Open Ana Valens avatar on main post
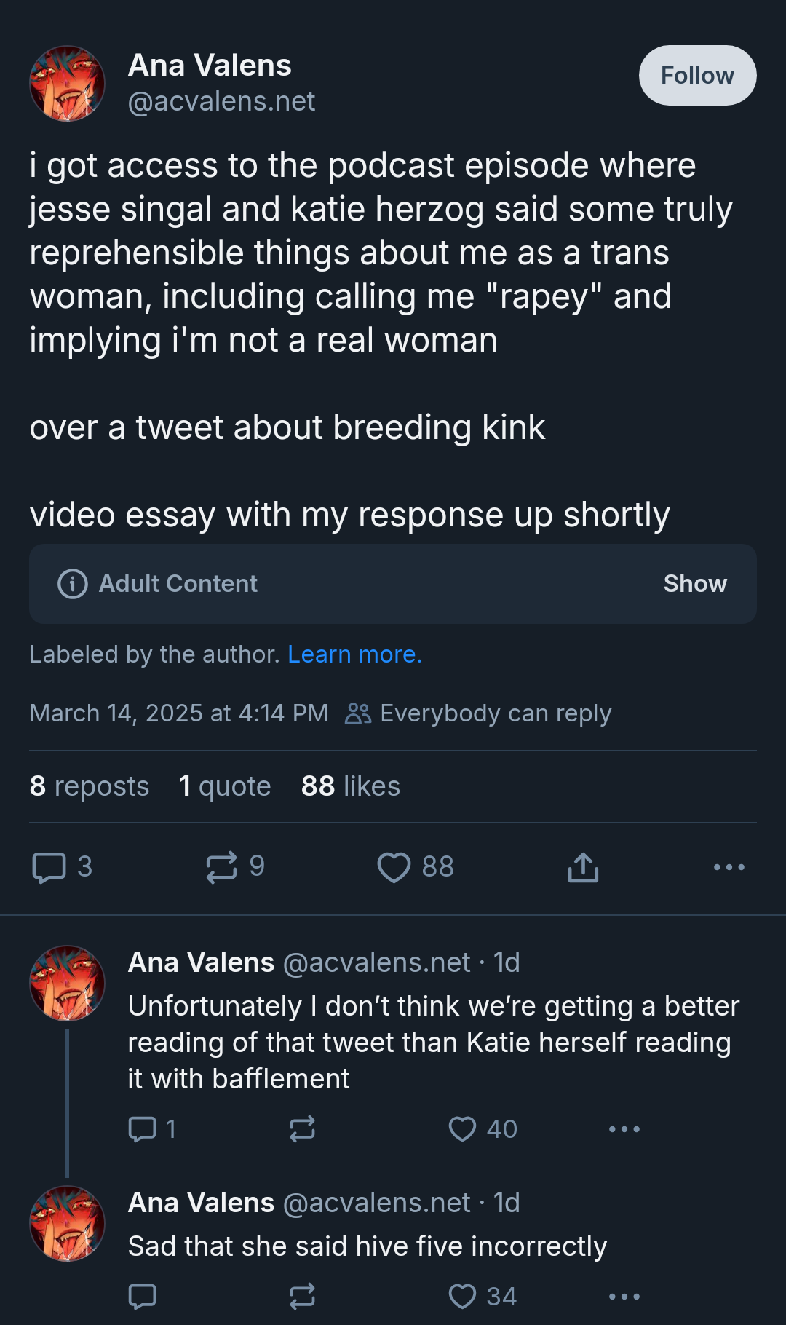Viewport: 786px width, 1325px height. click(67, 84)
